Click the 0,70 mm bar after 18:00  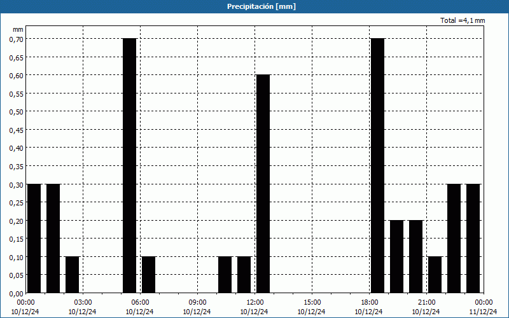[x=378, y=165]
